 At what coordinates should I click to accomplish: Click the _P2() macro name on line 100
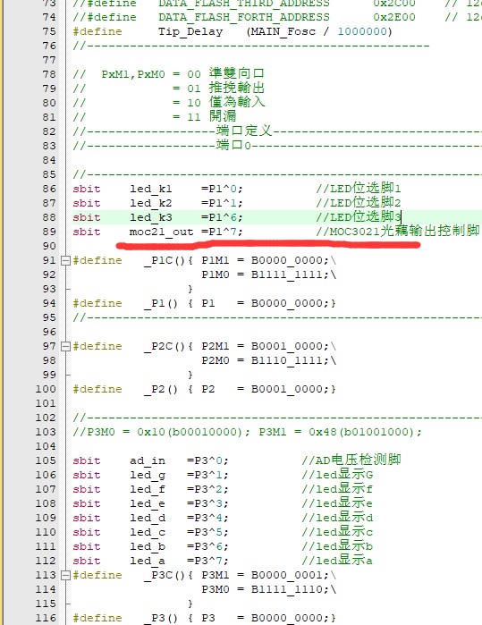[x=161, y=390]
